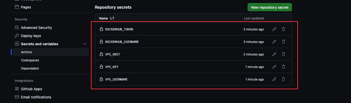This screenshot has height=103, width=351.
Task: Go to Email notifications settings
Action: (x=36, y=97)
